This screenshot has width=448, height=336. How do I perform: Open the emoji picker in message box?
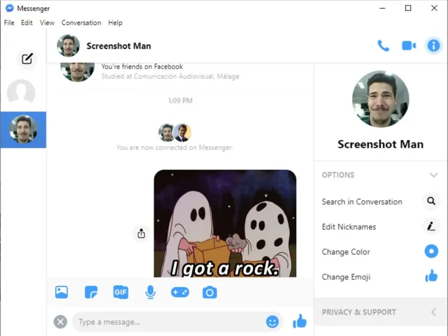[x=272, y=322]
